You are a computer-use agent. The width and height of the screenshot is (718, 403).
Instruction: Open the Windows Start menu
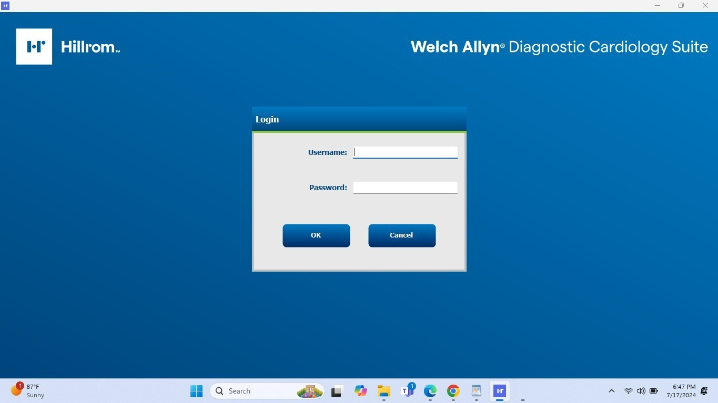click(x=196, y=391)
